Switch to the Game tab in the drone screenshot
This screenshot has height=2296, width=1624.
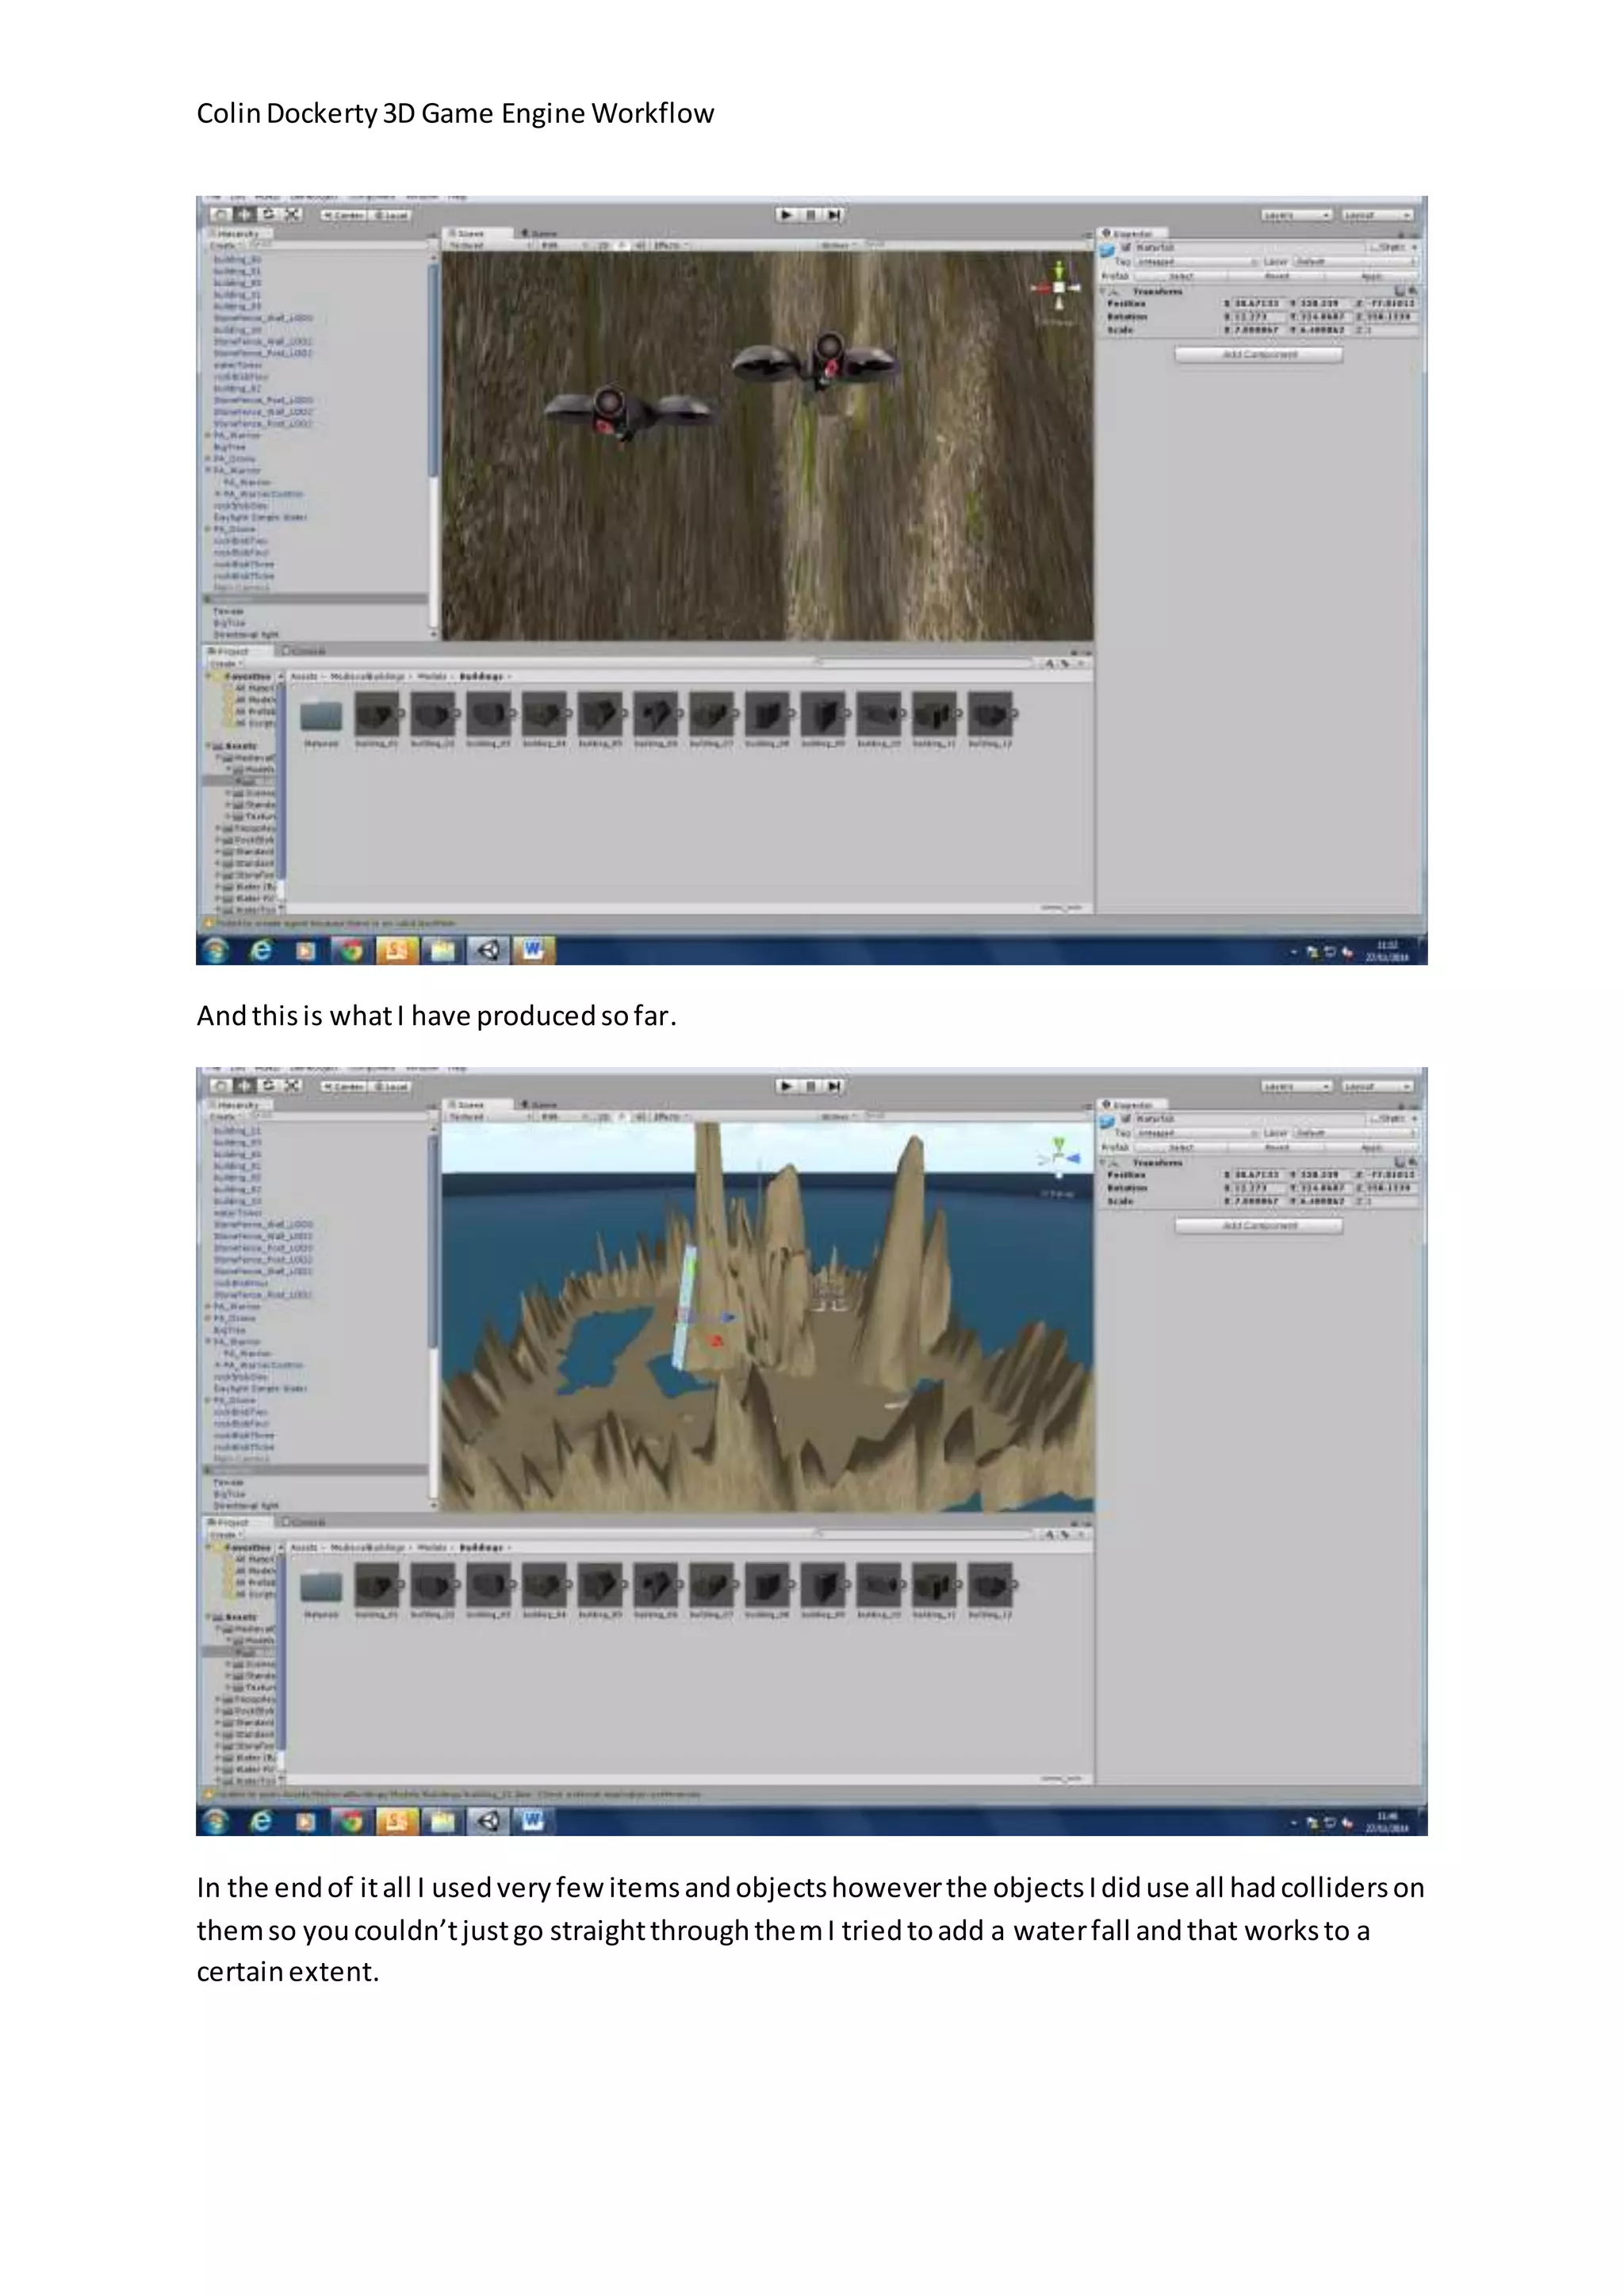click(x=540, y=234)
